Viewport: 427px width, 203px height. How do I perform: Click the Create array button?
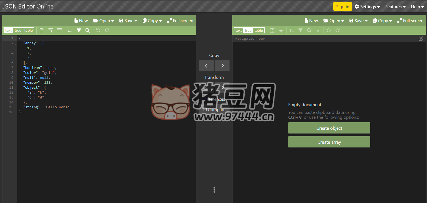[329, 142]
